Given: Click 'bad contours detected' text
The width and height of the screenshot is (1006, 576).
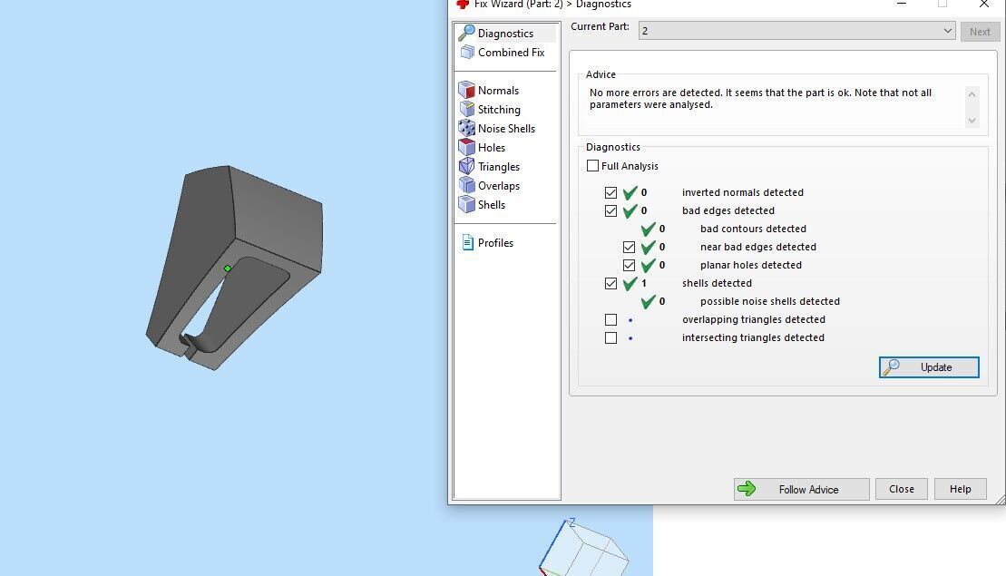Looking at the screenshot, I should pos(753,229).
